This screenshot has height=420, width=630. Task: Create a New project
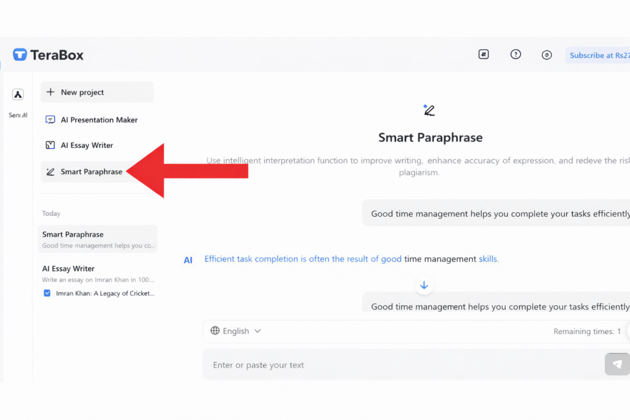97,92
